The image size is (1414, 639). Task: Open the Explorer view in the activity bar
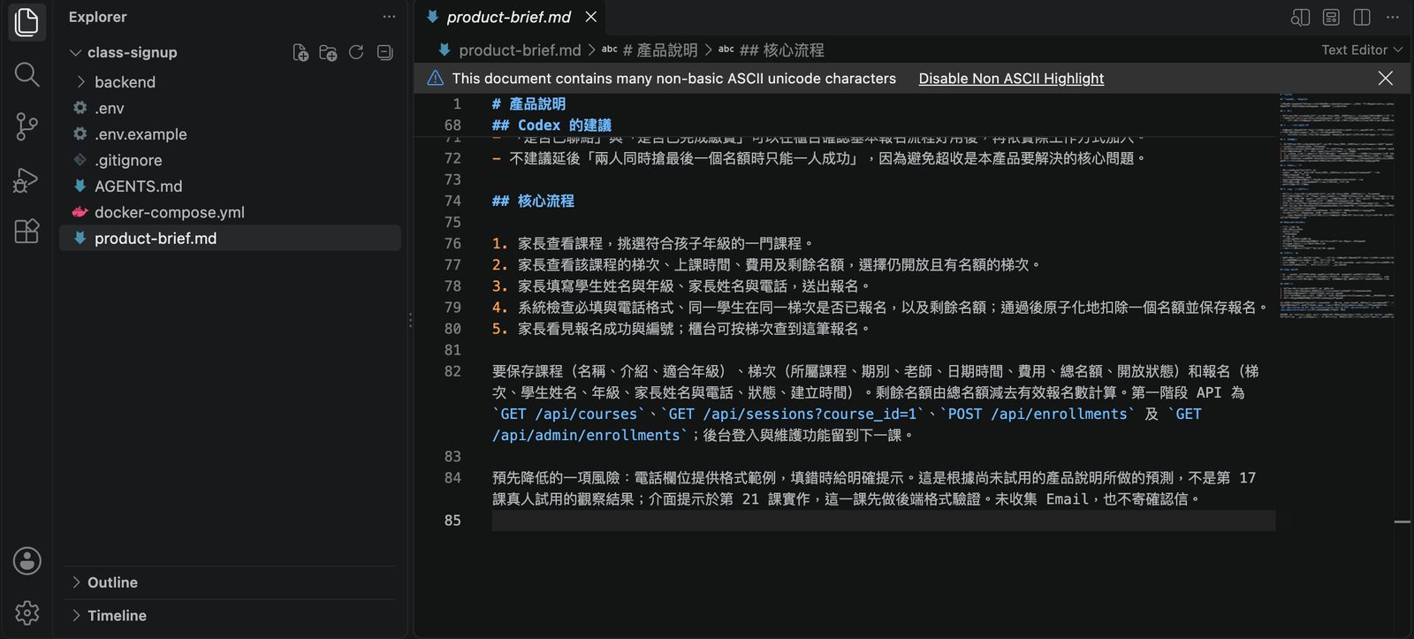[x=27, y=23]
